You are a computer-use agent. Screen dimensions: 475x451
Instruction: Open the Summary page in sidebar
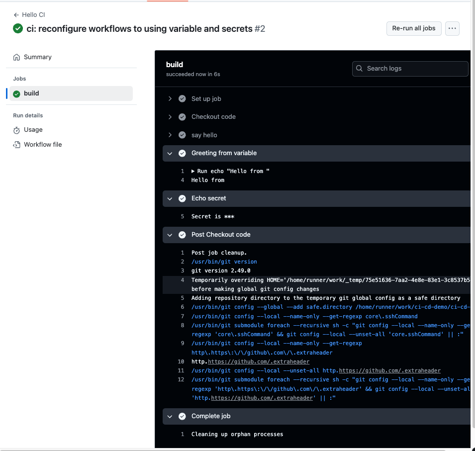click(38, 57)
